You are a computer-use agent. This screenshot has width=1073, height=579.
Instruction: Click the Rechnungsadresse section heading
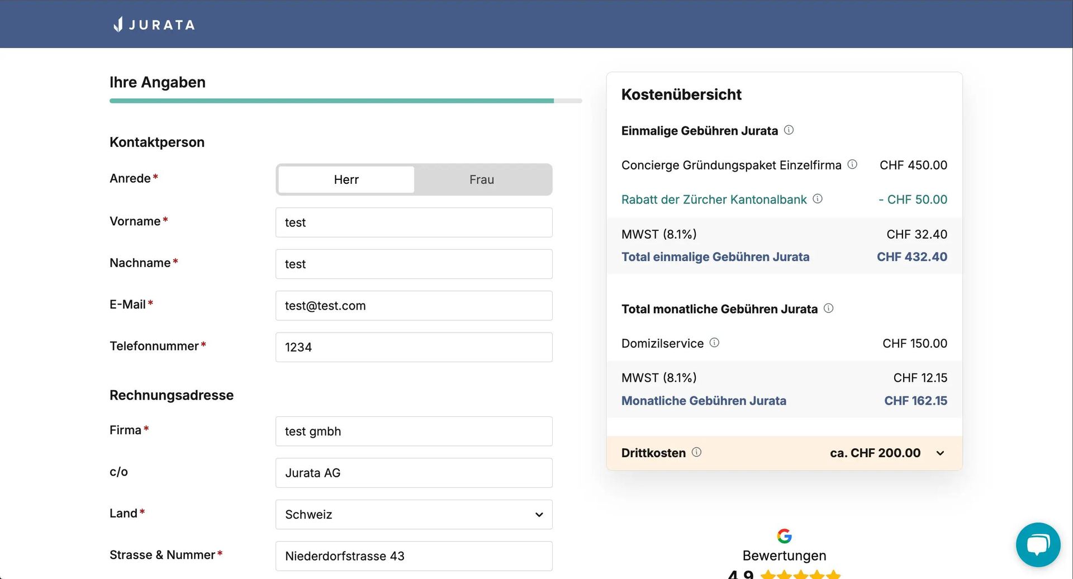pos(172,395)
